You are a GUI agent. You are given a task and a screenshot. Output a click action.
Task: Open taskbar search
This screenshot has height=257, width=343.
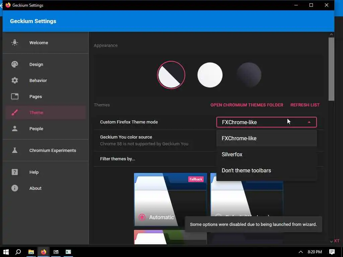pyautogui.click(x=18, y=252)
